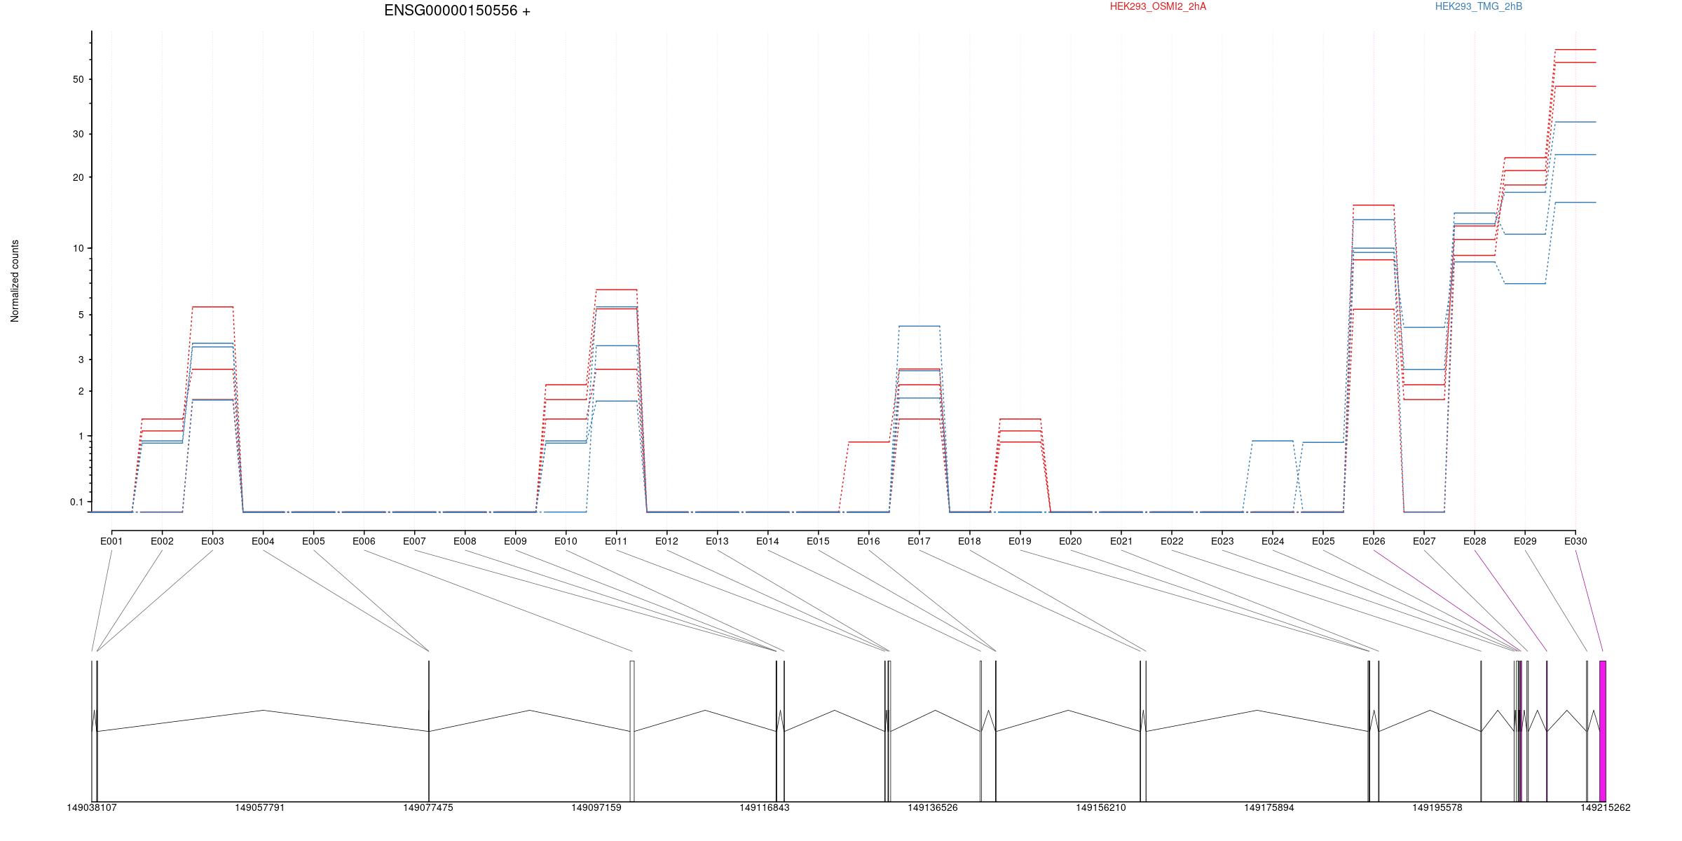Select the HEK293_TMG_2hB legend label
The width and height of the screenshot is (1682, 841).
click(x=1479, y=6)
